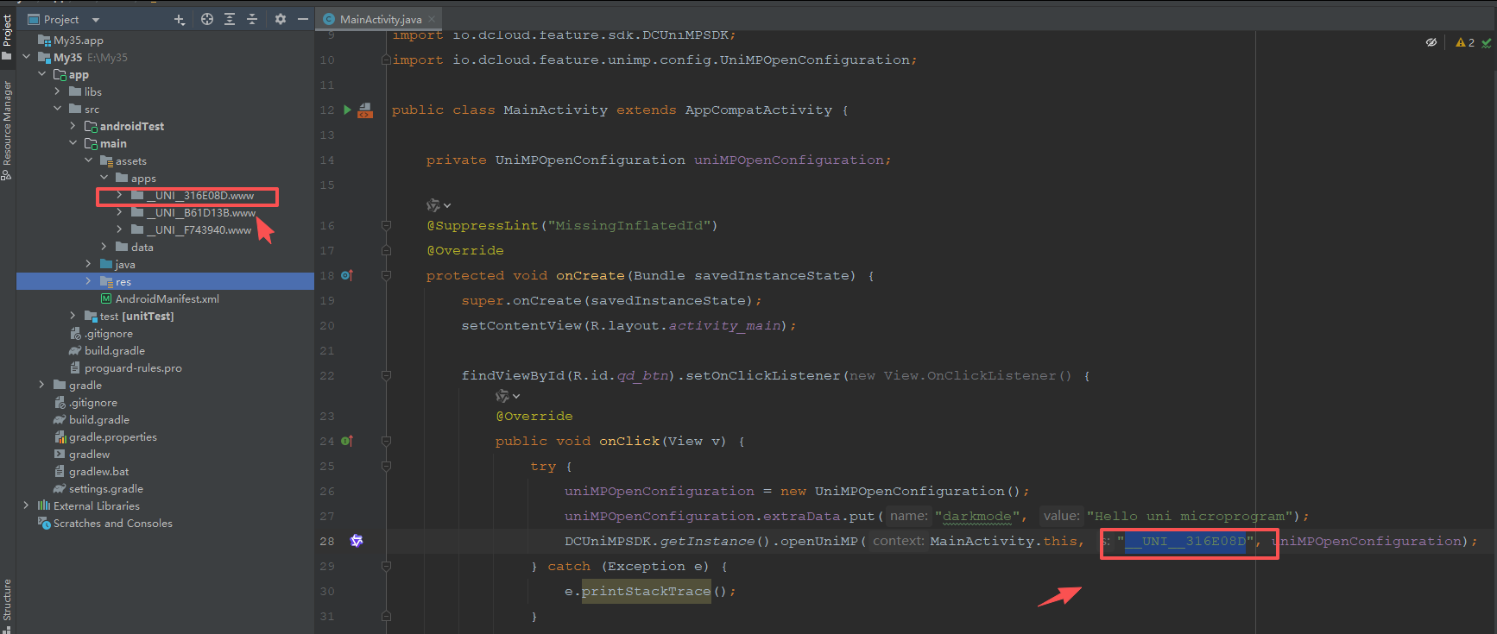Switch to the MainActivity.java tab
The height and width of the screenshot is (634, 1497).
click(x=381, y=19)
